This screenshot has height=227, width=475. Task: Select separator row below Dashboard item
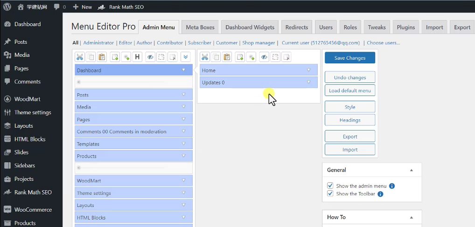(x=133, y=82)
